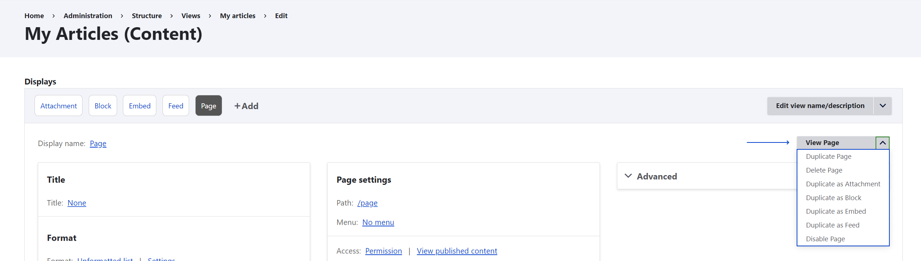
Task: Select Duplicate as Feed option
Action: coord(833,225)
